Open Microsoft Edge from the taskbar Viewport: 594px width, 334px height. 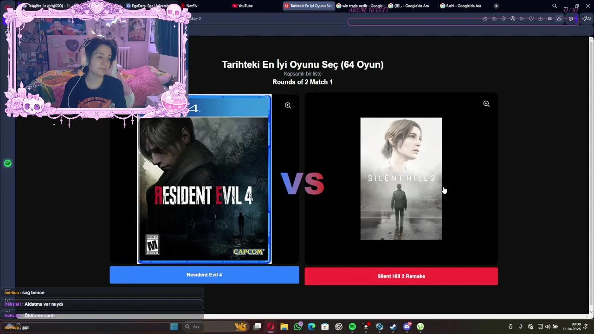(x=311, y=327)
